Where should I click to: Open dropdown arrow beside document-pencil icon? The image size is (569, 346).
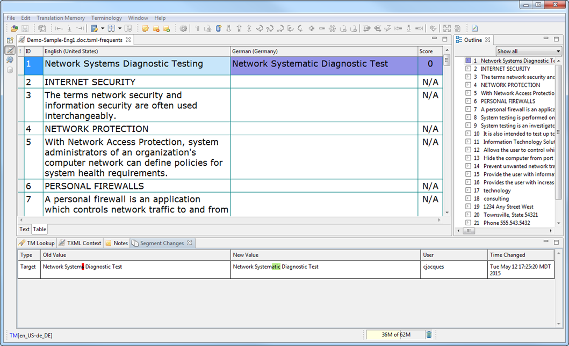pyautogui.click(x=103, y=28)
